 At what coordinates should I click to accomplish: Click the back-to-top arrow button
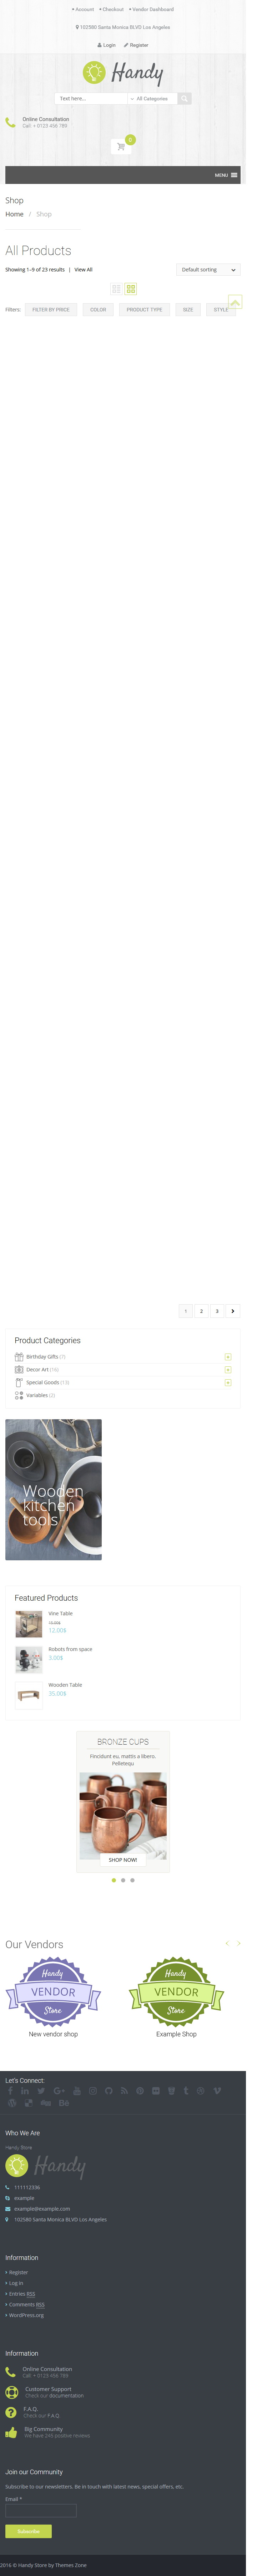point(235,301)
